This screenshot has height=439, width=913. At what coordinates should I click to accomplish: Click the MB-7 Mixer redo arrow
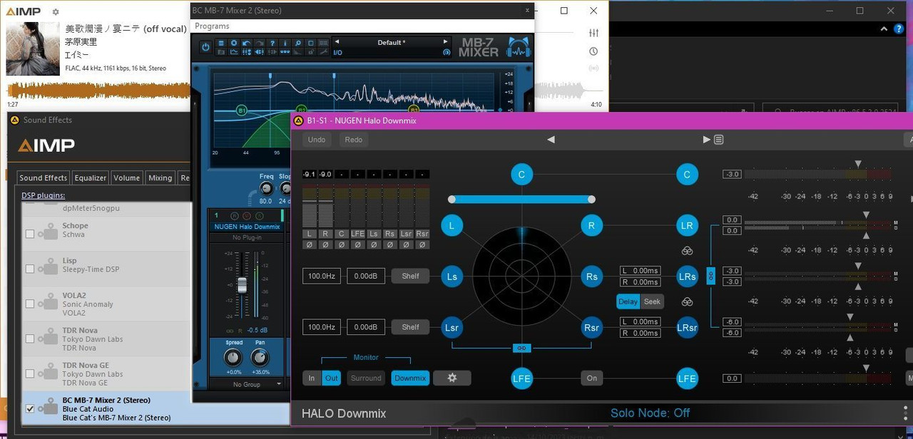click(x=260, y=43)
